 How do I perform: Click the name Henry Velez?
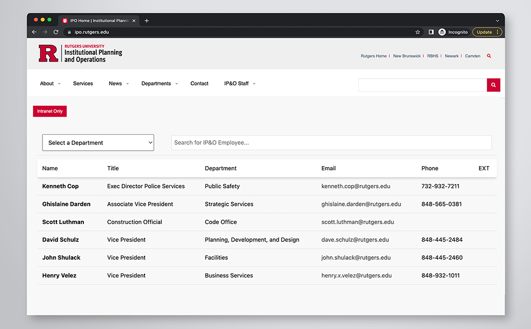tap(59, 276)
